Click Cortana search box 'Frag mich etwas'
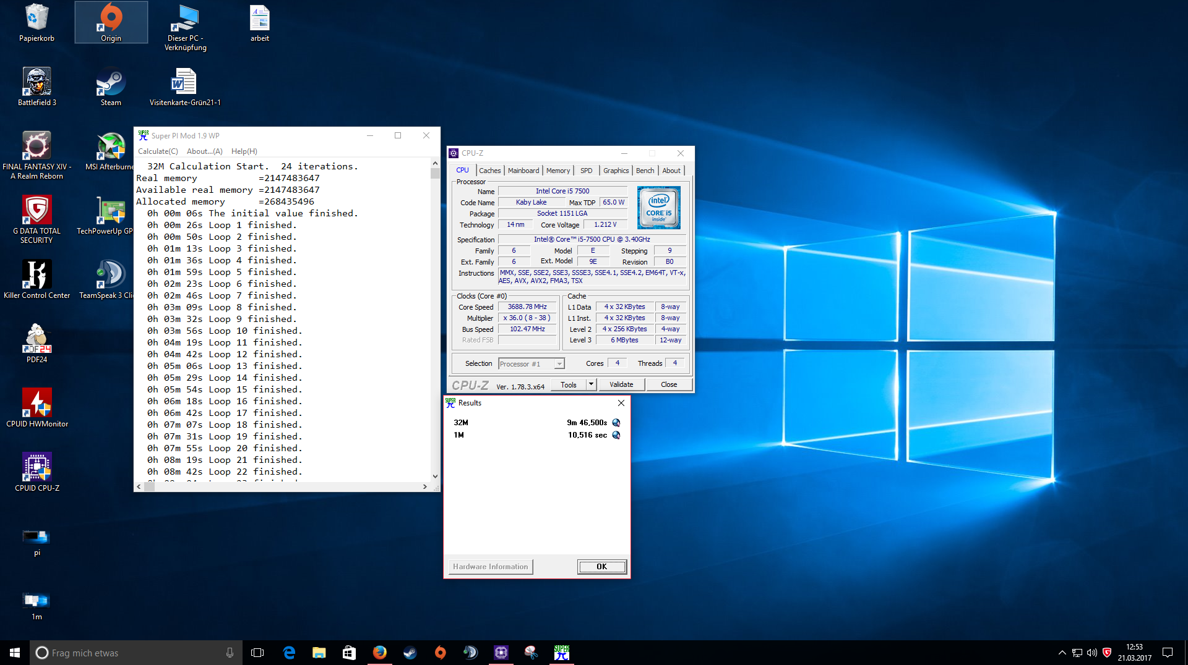The image size is (1188, 665). (136, 653)
